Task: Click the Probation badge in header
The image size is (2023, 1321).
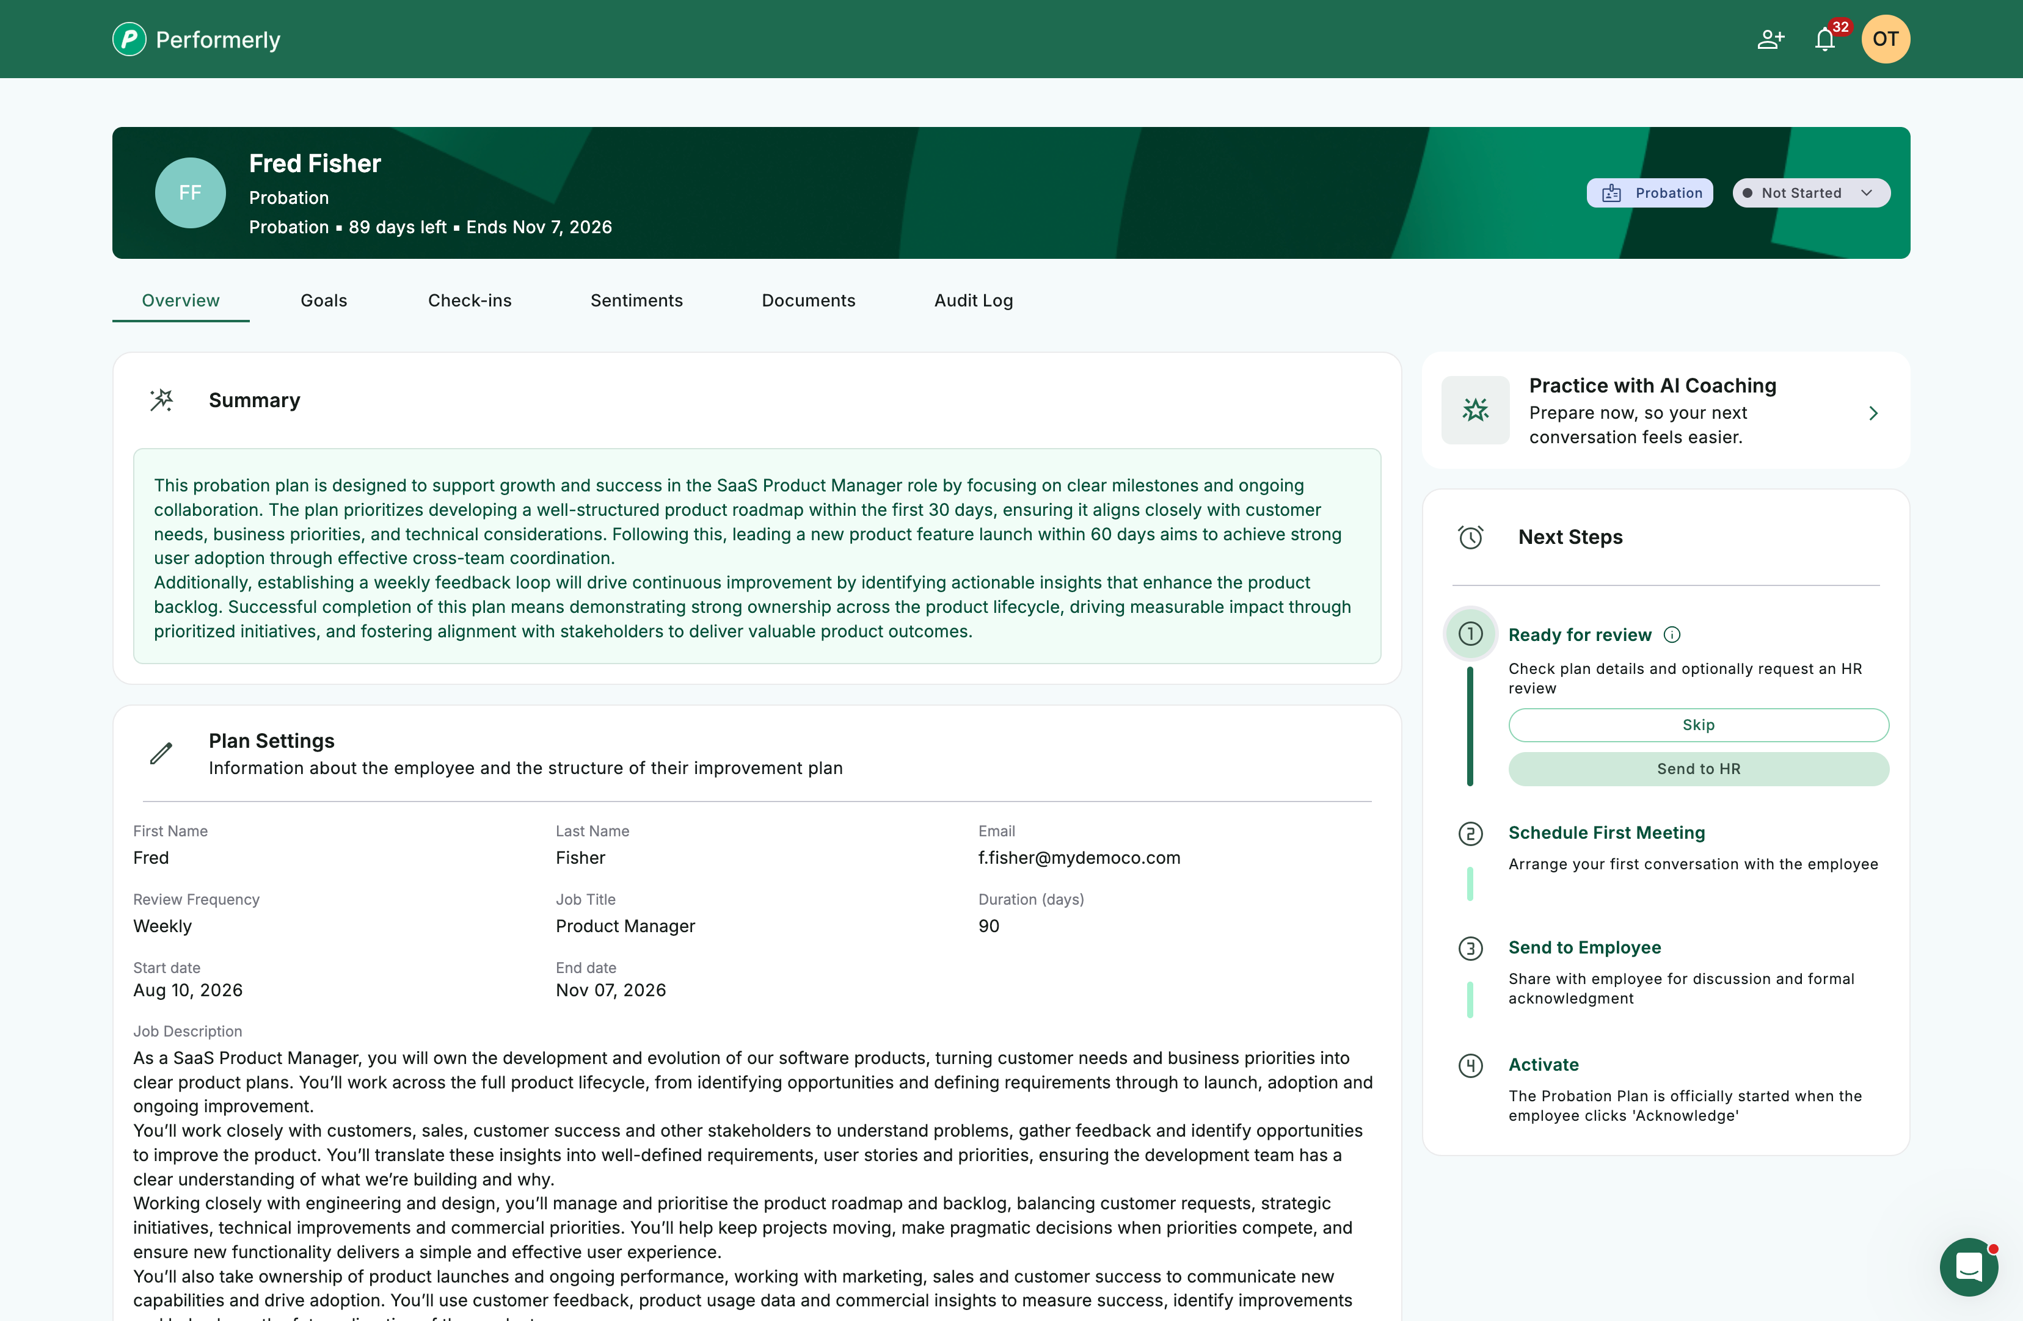Action: (1650, 193)
